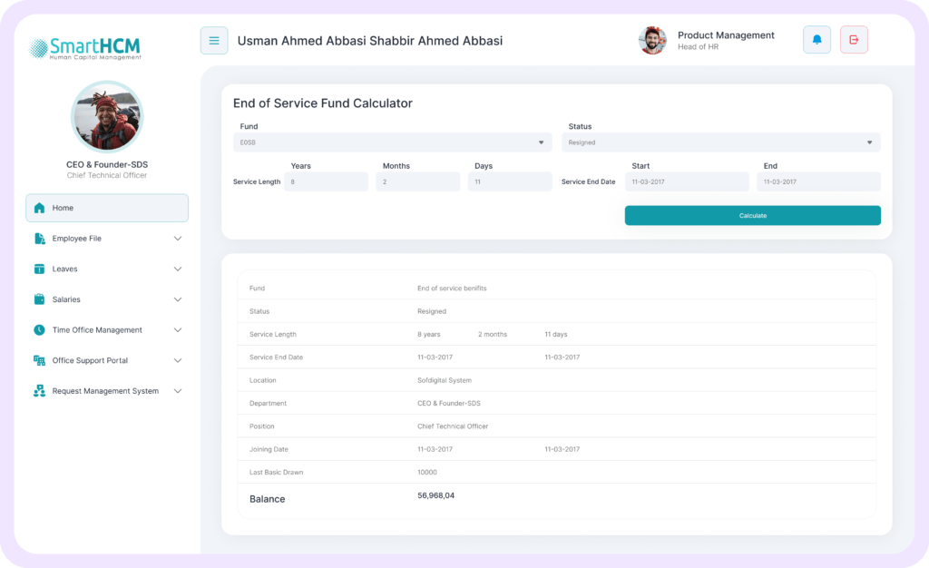Click the Office Support Portal icon

(x=39, y=360)
